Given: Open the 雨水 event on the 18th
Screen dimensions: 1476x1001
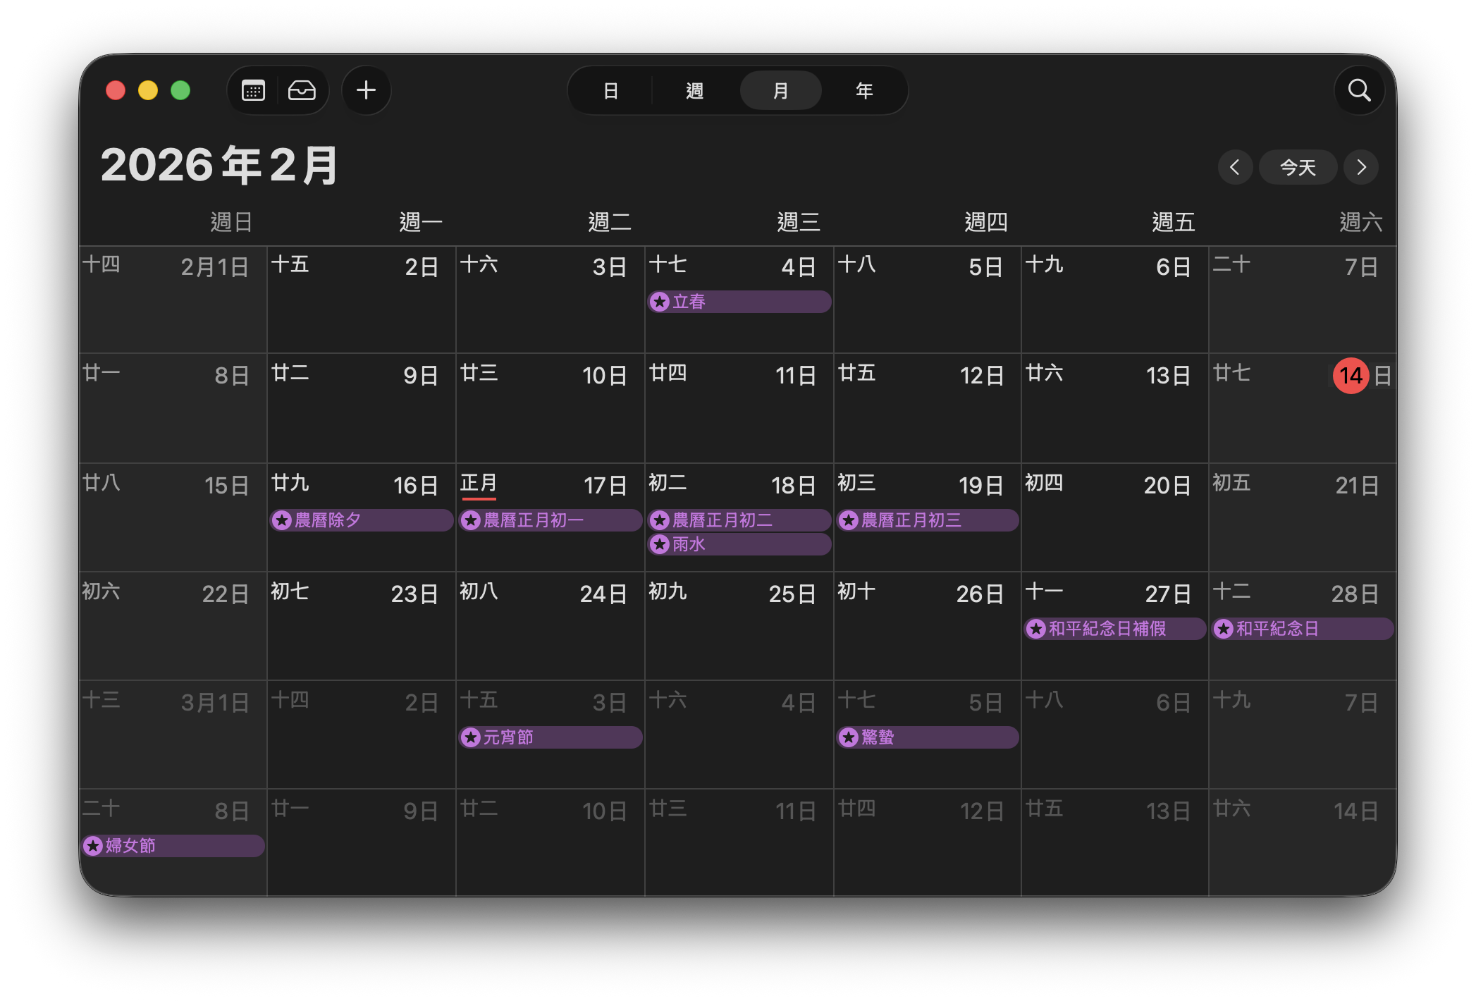Looking at the screenshot, I should point(739,544).
